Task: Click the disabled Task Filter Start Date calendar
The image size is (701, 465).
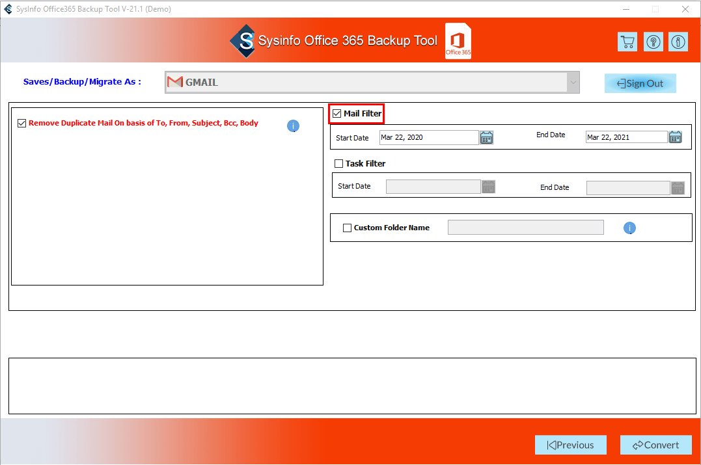Action: (488, 187)
